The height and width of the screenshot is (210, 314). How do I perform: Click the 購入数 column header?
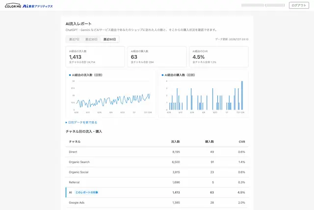click(209, 141)
